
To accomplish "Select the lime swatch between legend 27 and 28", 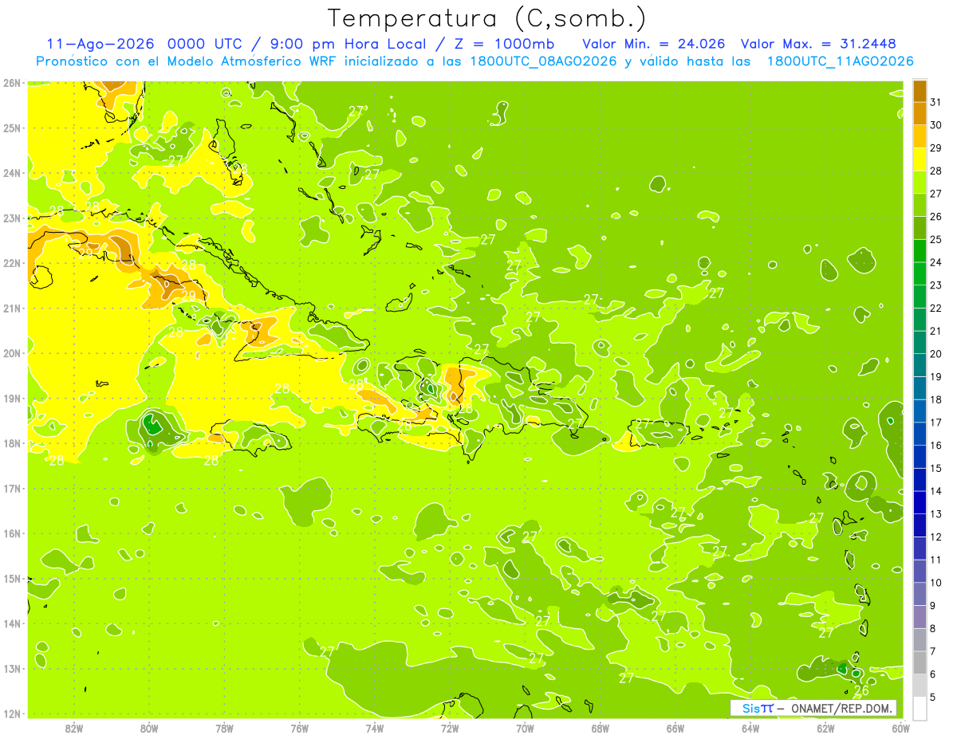I will click(x=920, y=183).
